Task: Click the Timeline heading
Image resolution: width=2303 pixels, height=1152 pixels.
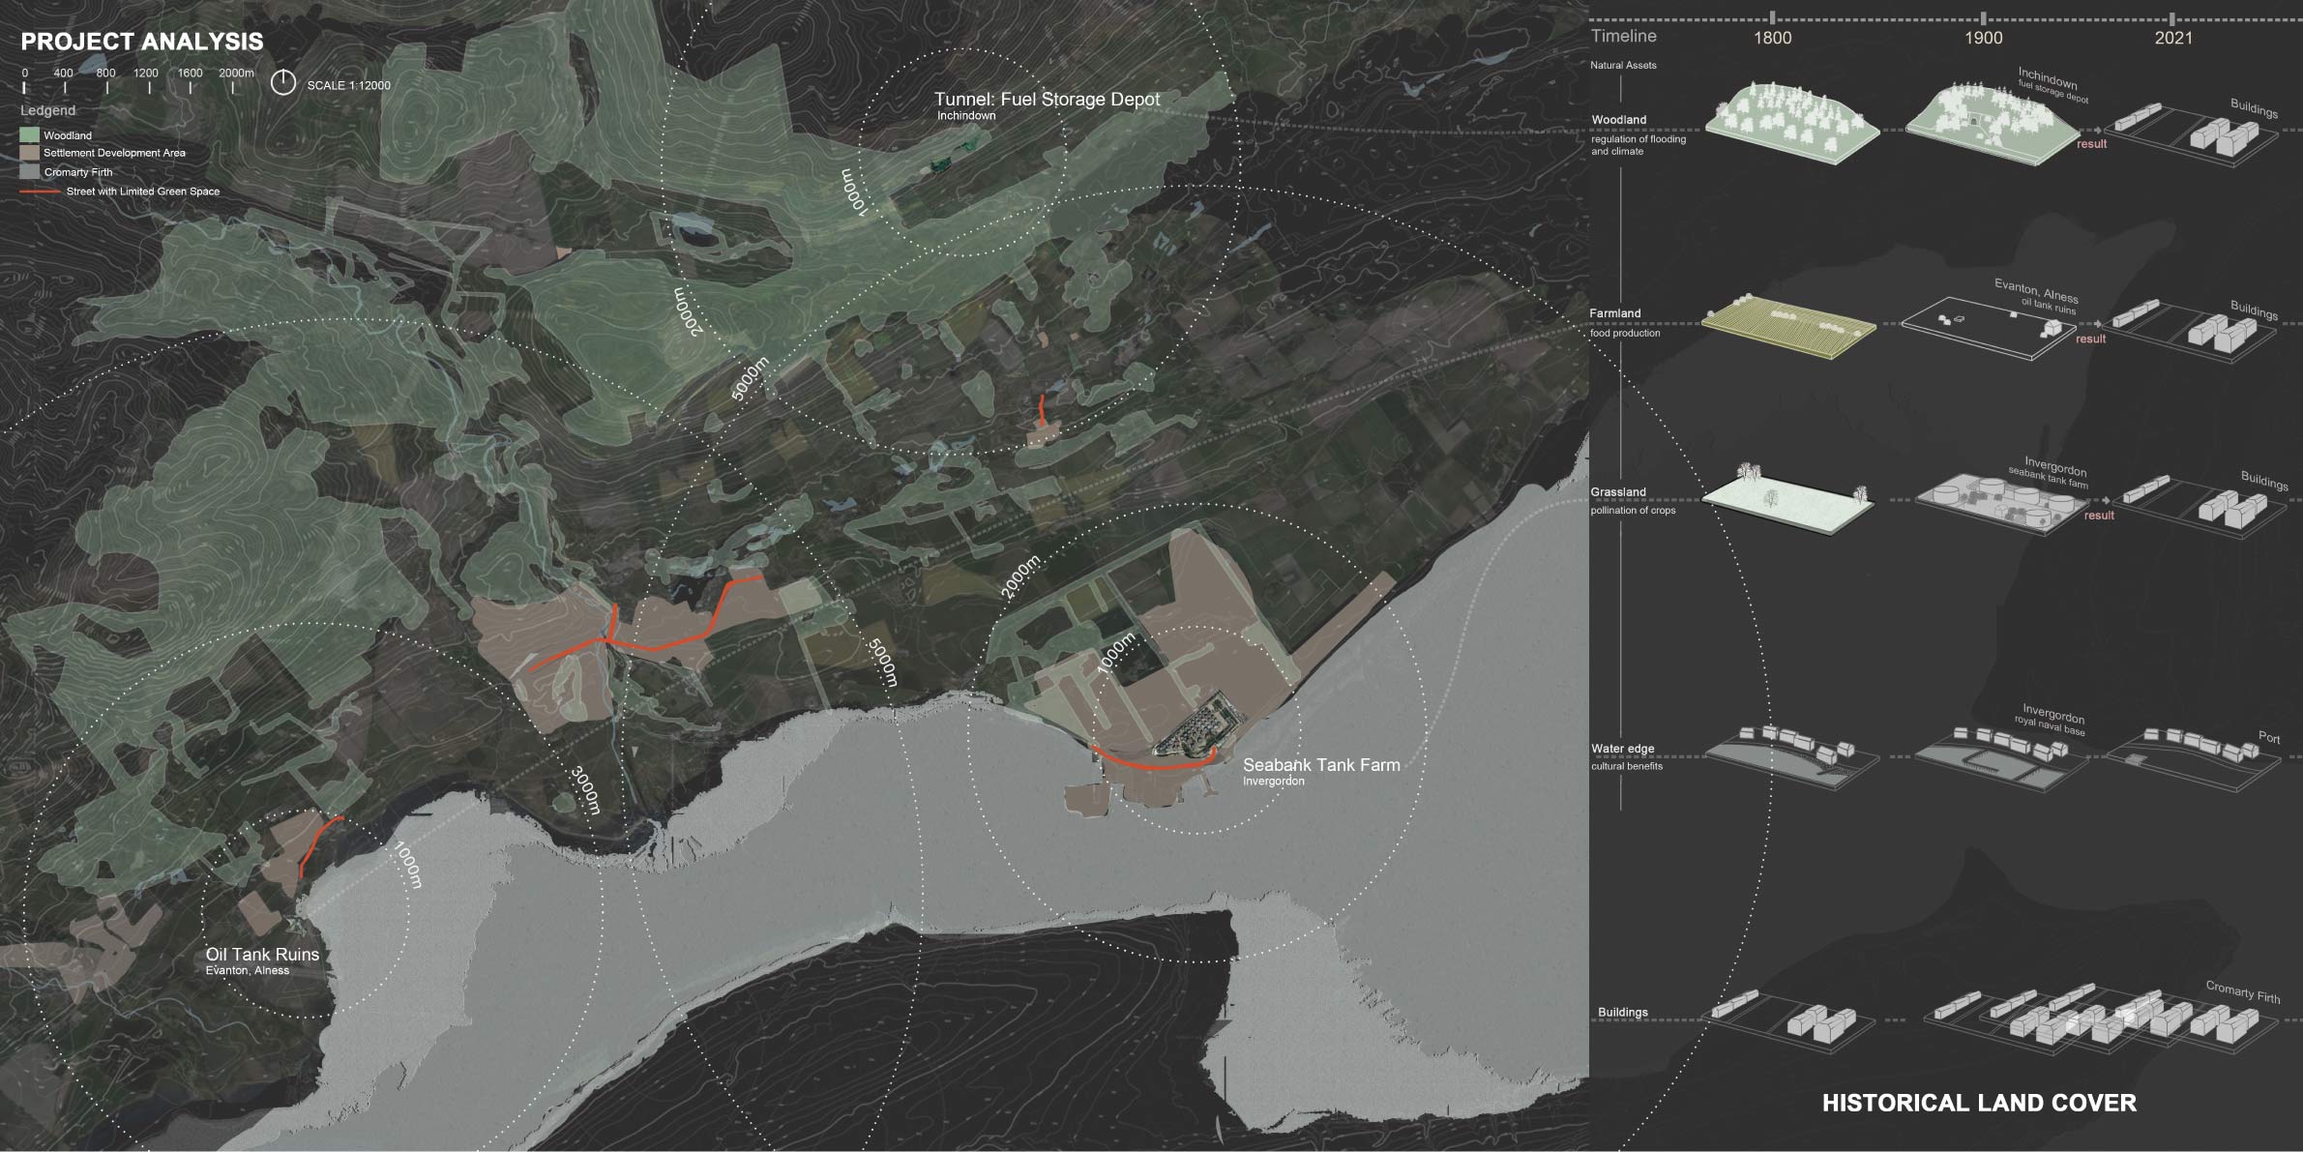Action: click(x=1624, y=36)
